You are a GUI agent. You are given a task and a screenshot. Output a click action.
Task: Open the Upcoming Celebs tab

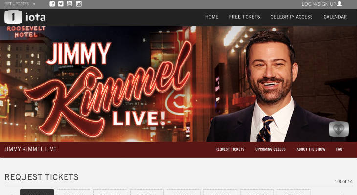coord(270,149)
